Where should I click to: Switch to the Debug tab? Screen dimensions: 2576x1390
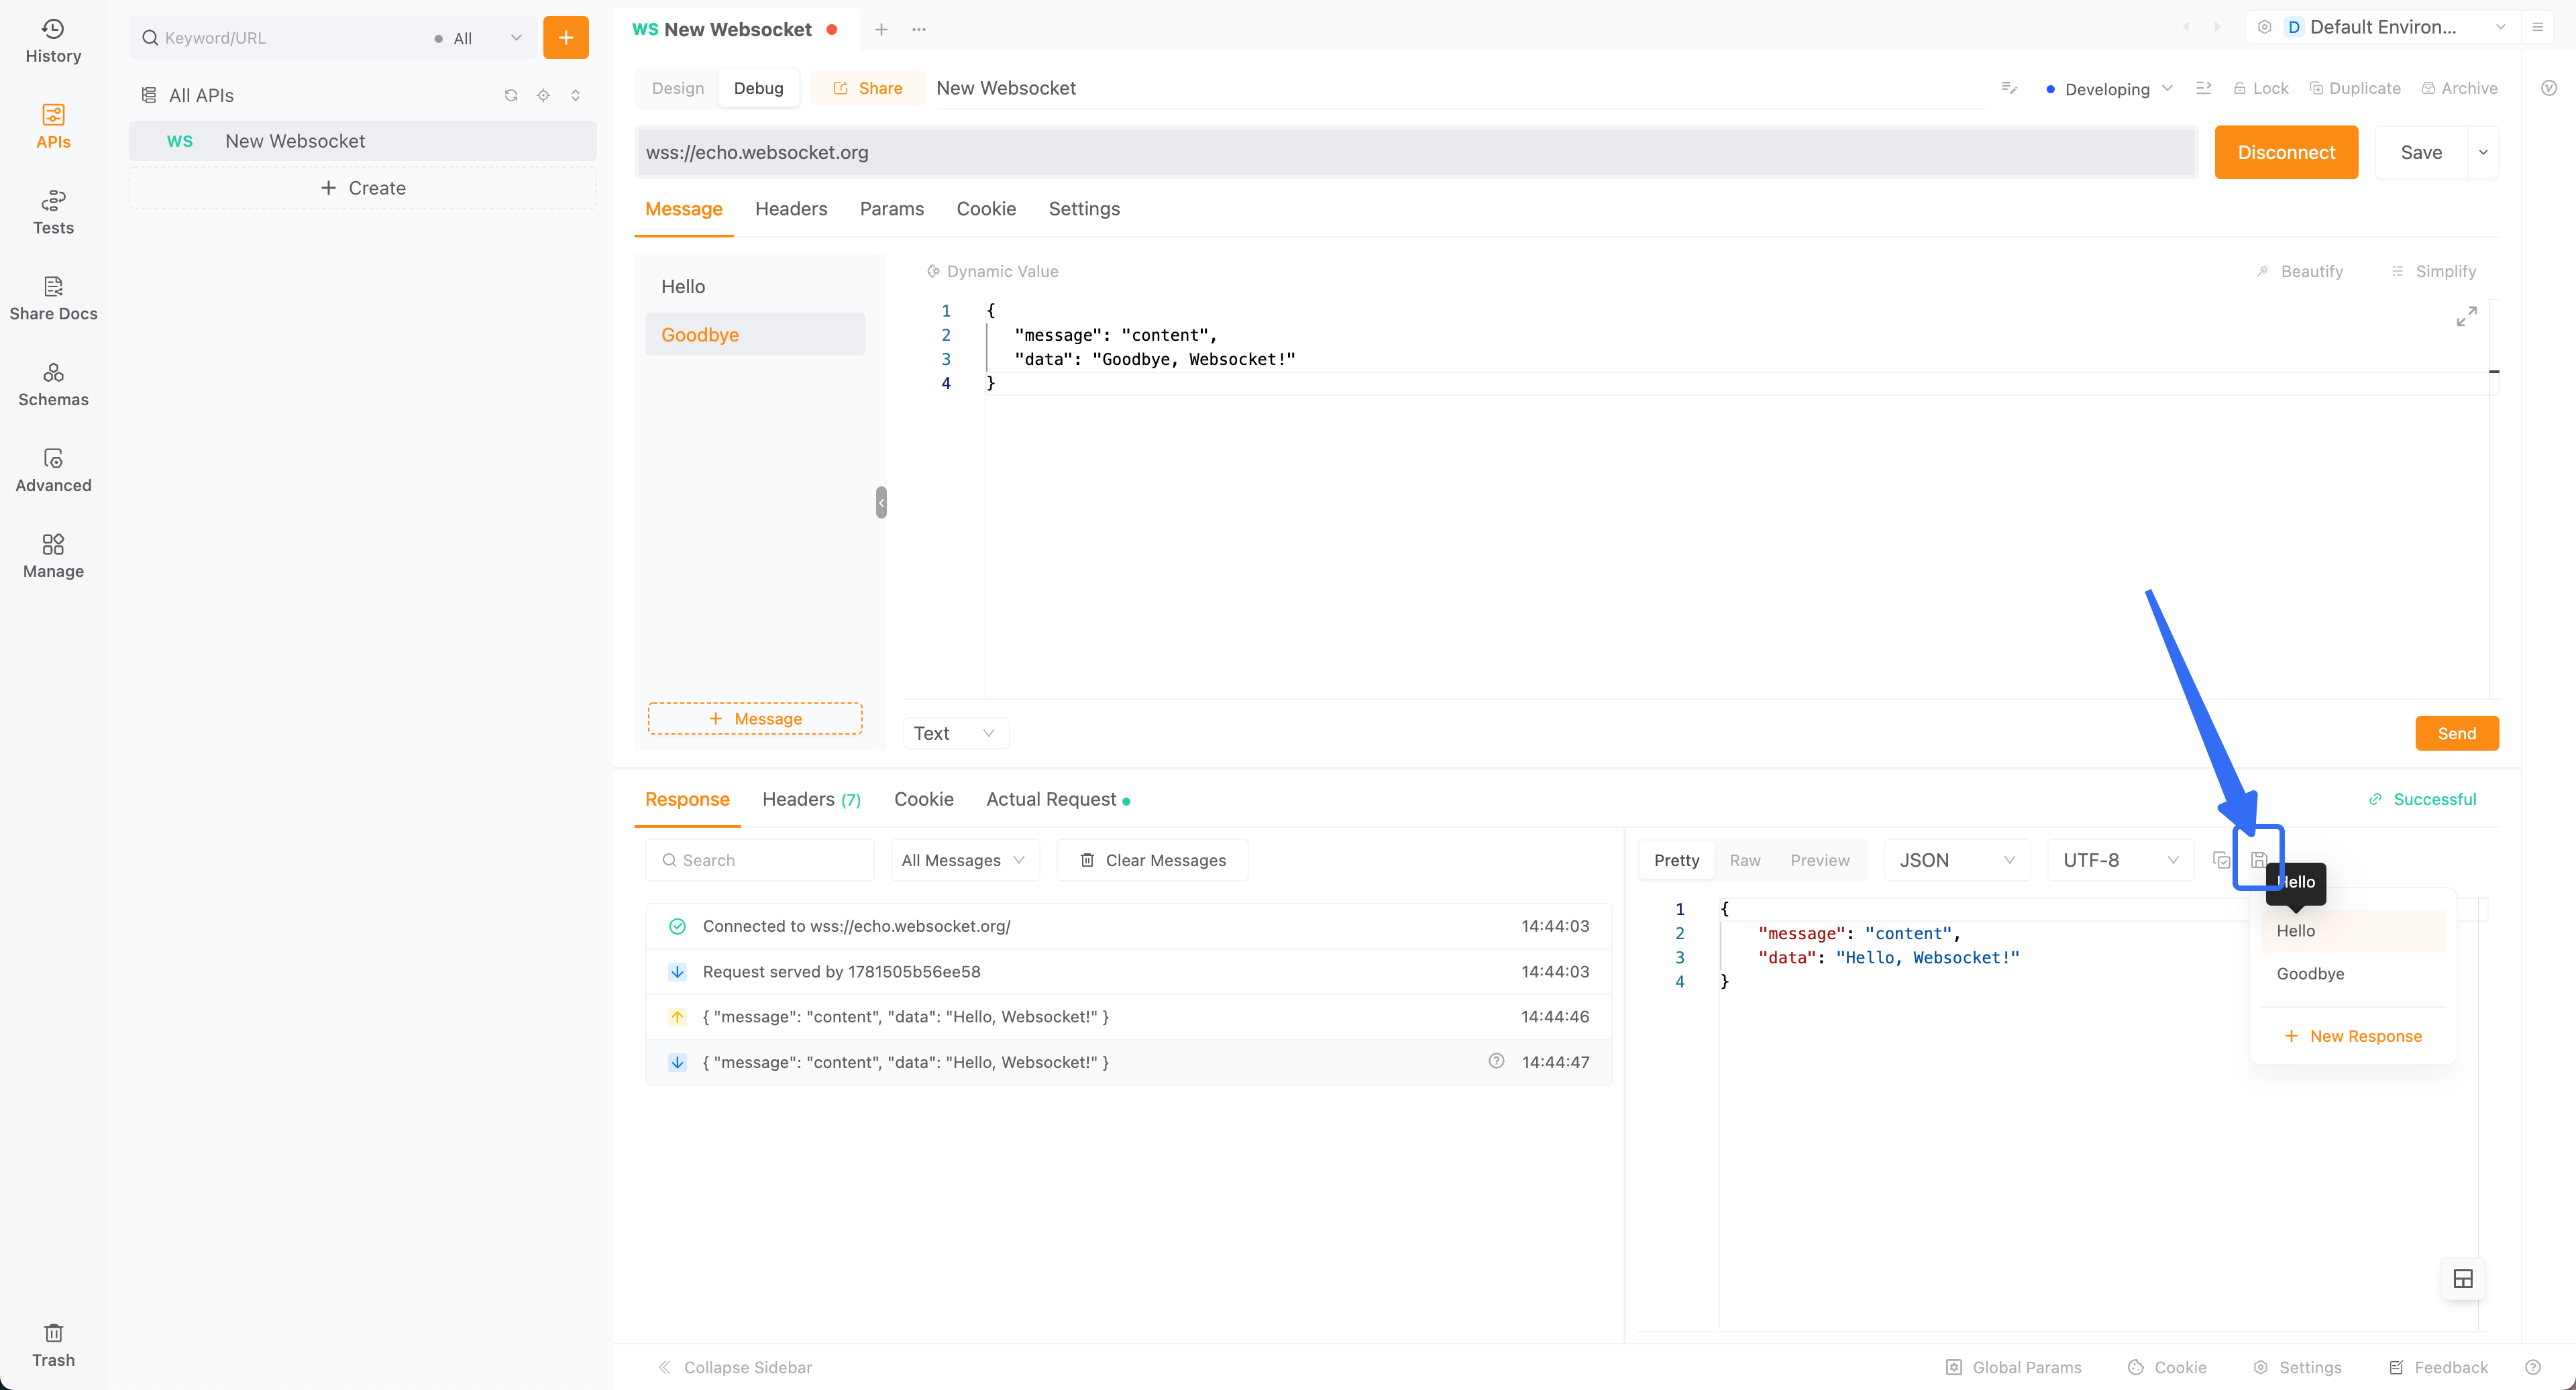click(x=758, y=88)
